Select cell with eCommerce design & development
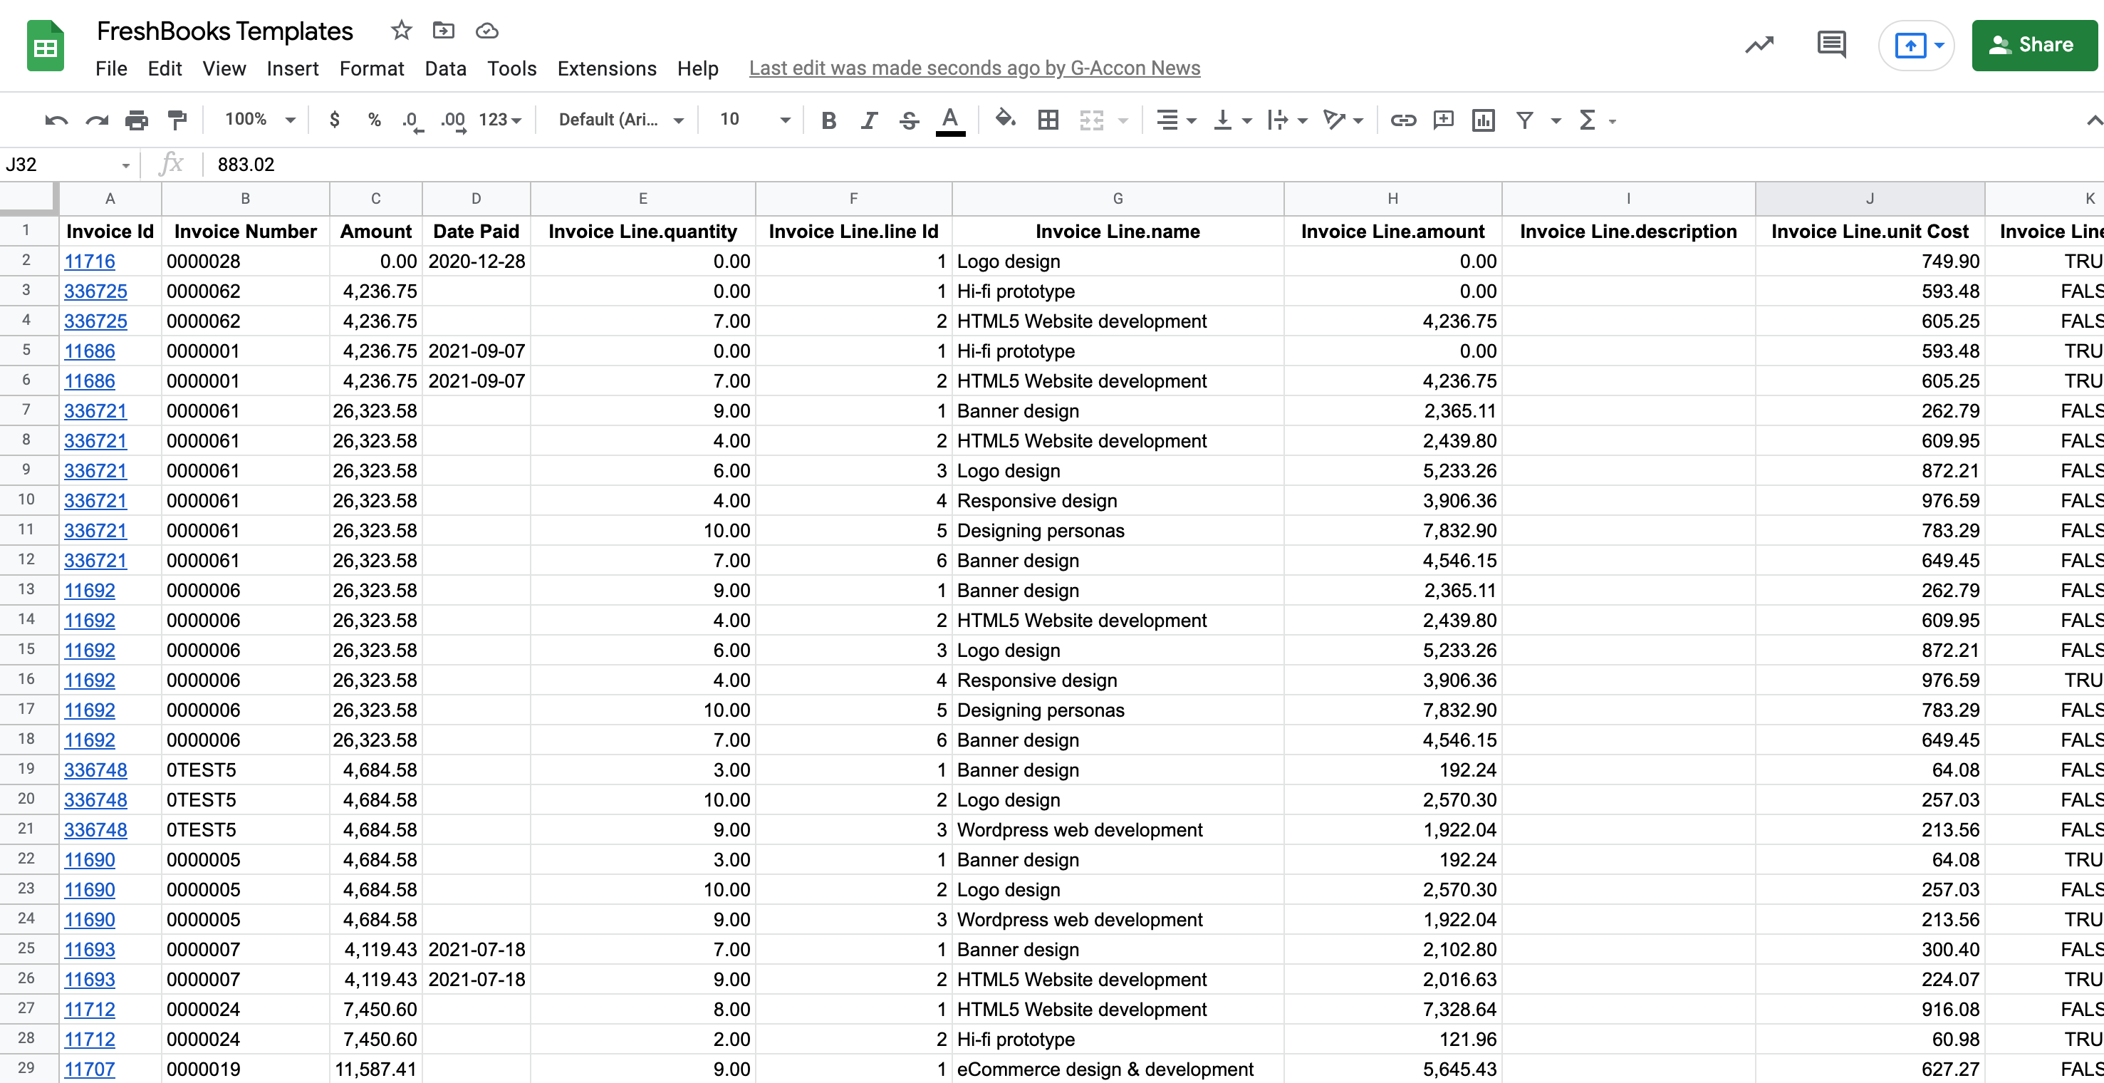Screen dimensions: 2104x1083 pos(1118,1069)
